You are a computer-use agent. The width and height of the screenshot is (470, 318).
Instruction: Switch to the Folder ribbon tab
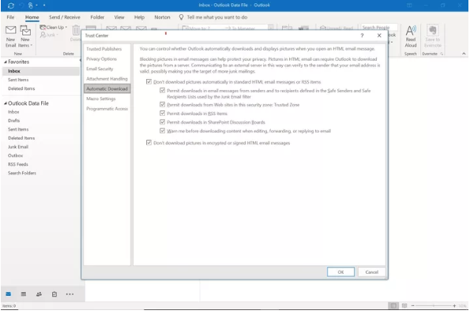point(97,17)
